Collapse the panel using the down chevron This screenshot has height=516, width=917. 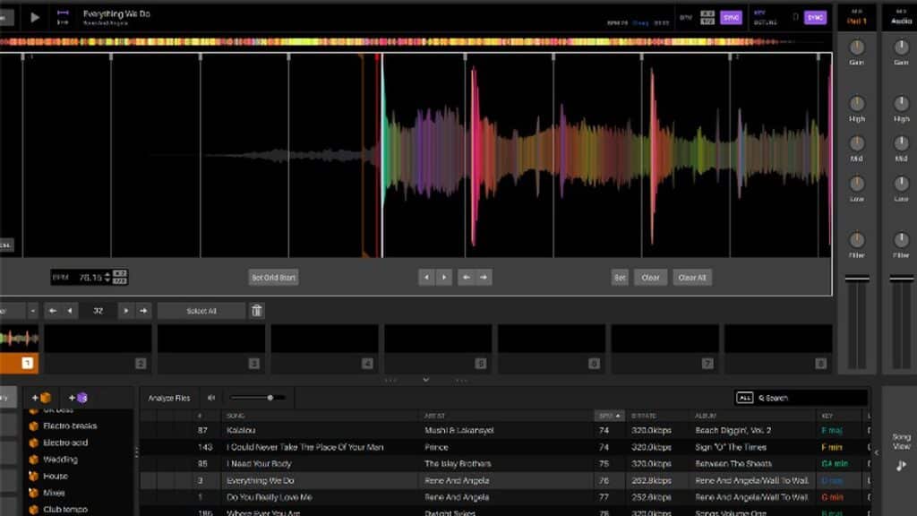pyautogui.click(x=425, y=380)
